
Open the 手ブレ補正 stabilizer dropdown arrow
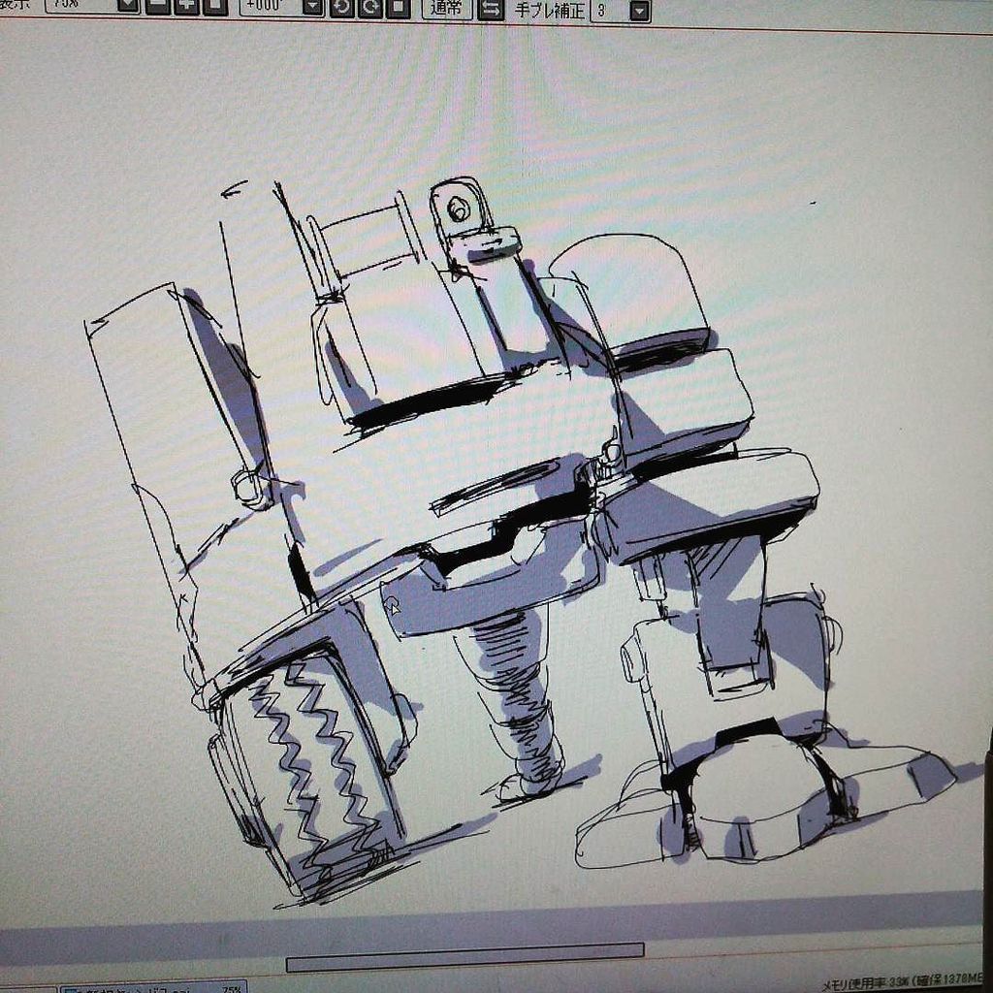click(x=640, y=11)
